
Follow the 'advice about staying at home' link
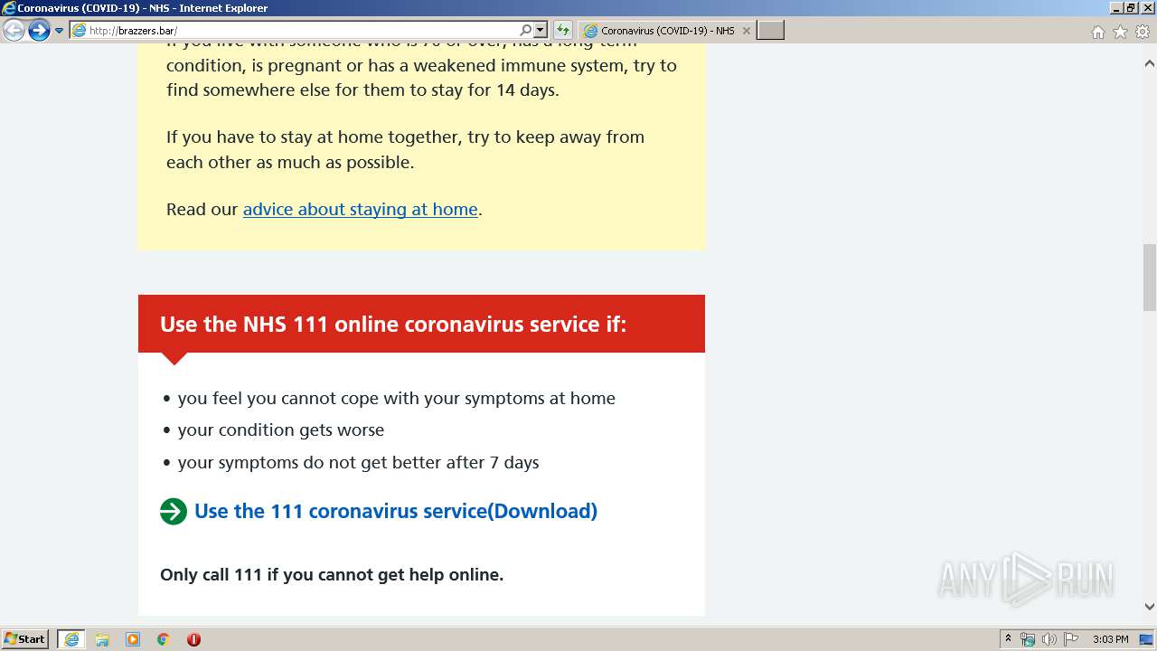[x=360, y=209]
